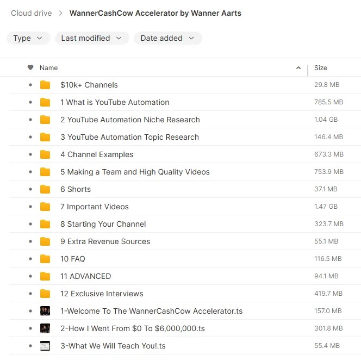
Task: Click the 29.8 MB size value
Action: pyautogui.click(x=327, y=85)
